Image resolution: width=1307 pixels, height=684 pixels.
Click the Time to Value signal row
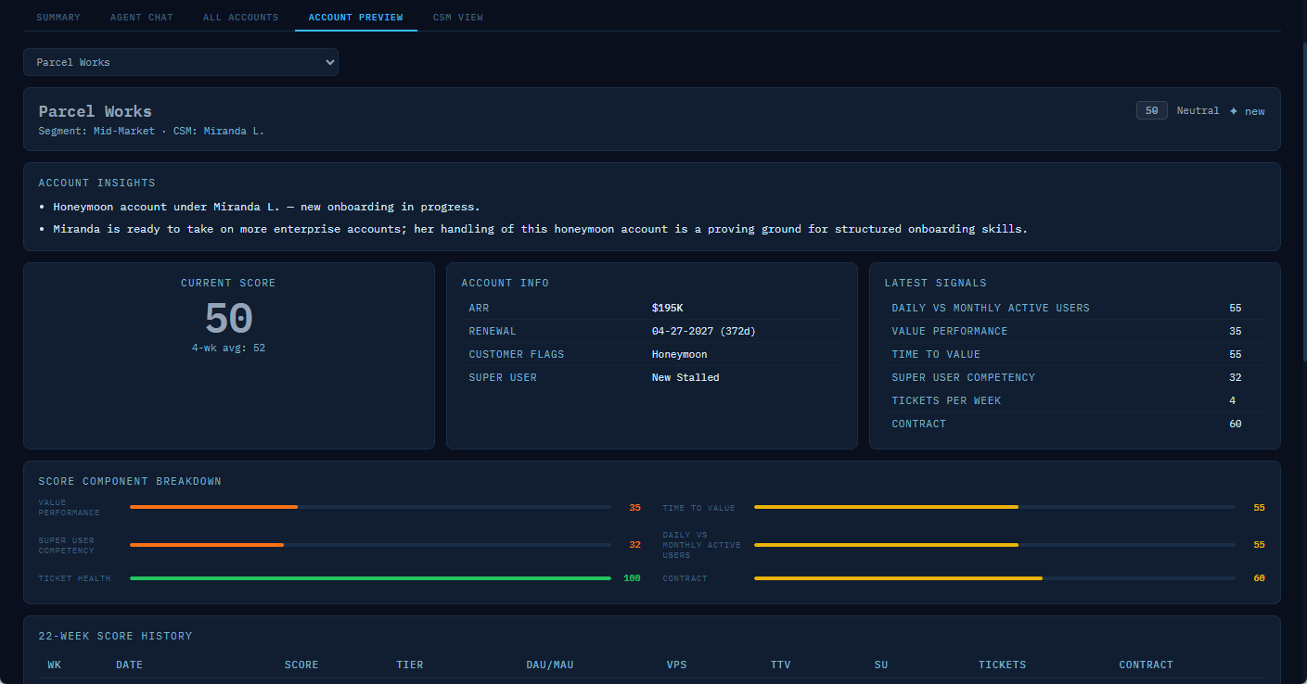(1074, 354)
